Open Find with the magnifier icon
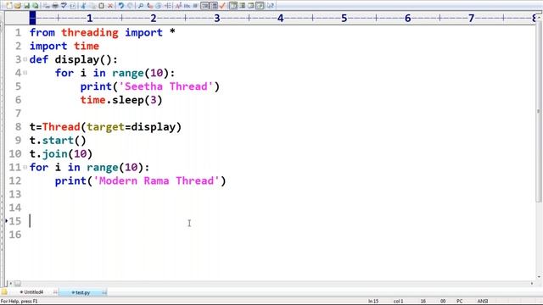Viewport: 543px width, 305px height. point(141,6)
